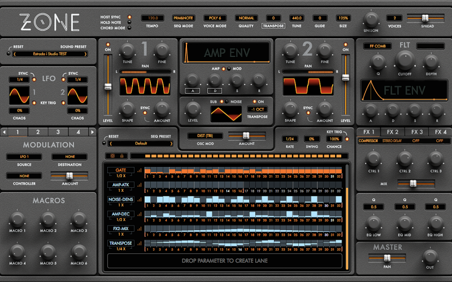Viewport: 452px width, 282px height.
Task: Open the SEQ MODE PRM&NOTE dropdown
Action: tap(183, 18)
